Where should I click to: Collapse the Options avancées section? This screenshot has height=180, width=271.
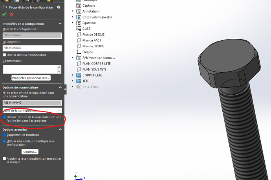(60, 129)
